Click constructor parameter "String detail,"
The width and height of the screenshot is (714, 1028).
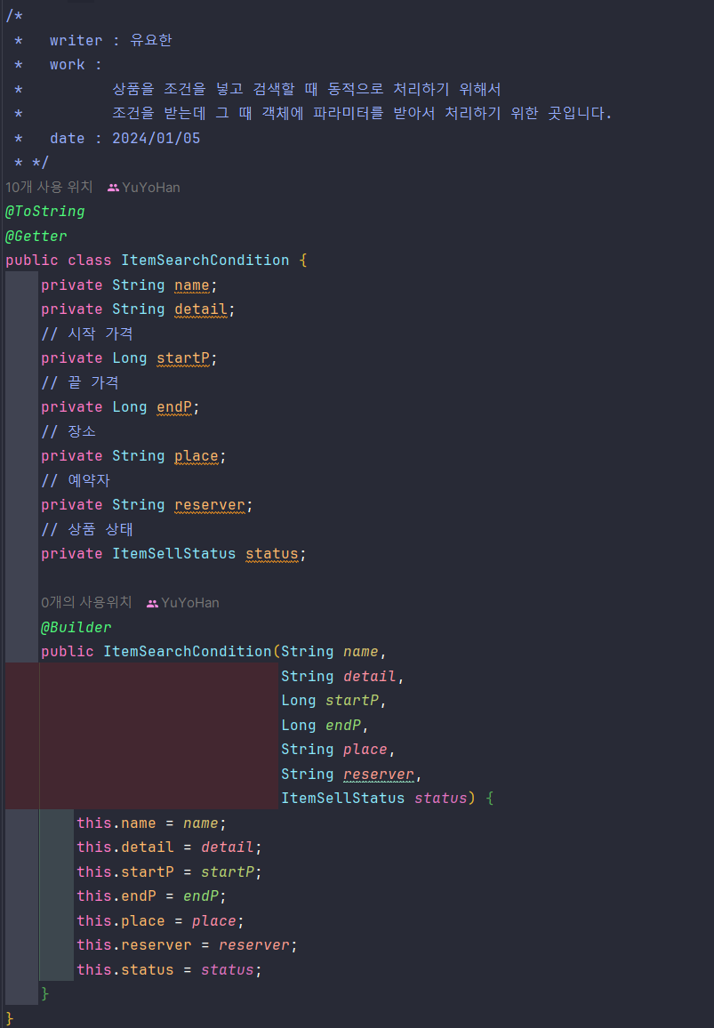point(343,677)
